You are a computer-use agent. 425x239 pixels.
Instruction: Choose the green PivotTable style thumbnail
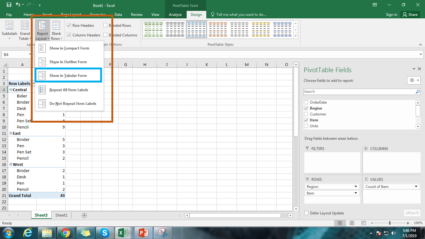click(153, 29)
